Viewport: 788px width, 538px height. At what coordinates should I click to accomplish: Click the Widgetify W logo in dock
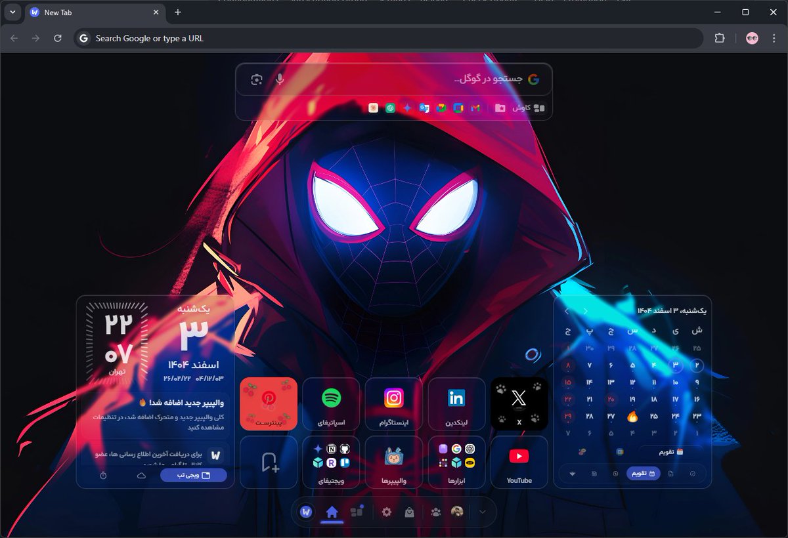coord(305,512)
